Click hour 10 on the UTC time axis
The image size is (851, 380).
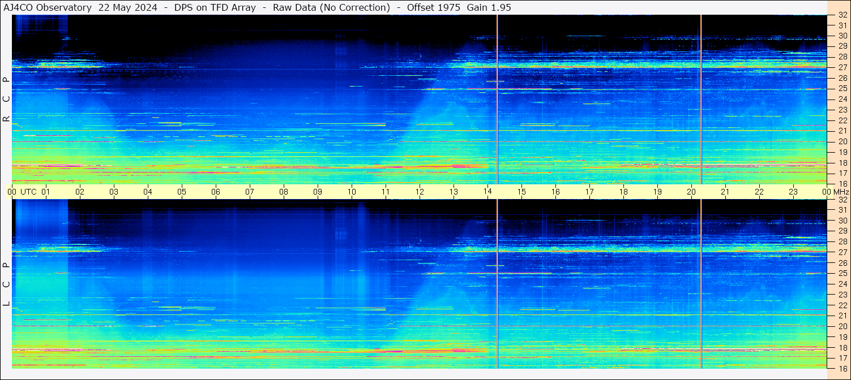352,192
